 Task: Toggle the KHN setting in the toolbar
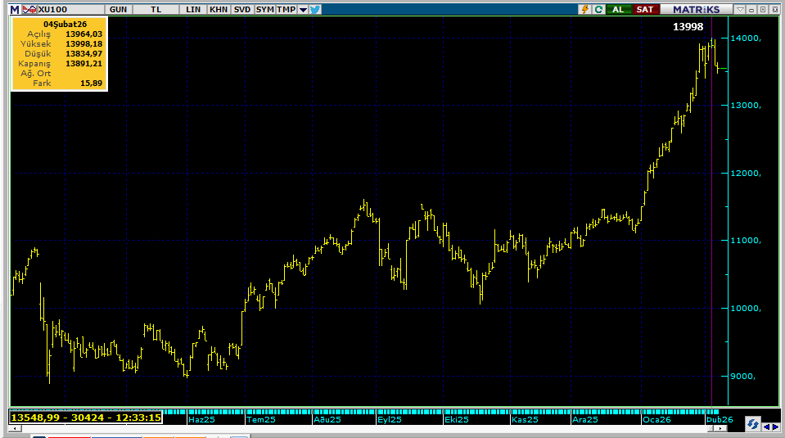click(219, 9)
